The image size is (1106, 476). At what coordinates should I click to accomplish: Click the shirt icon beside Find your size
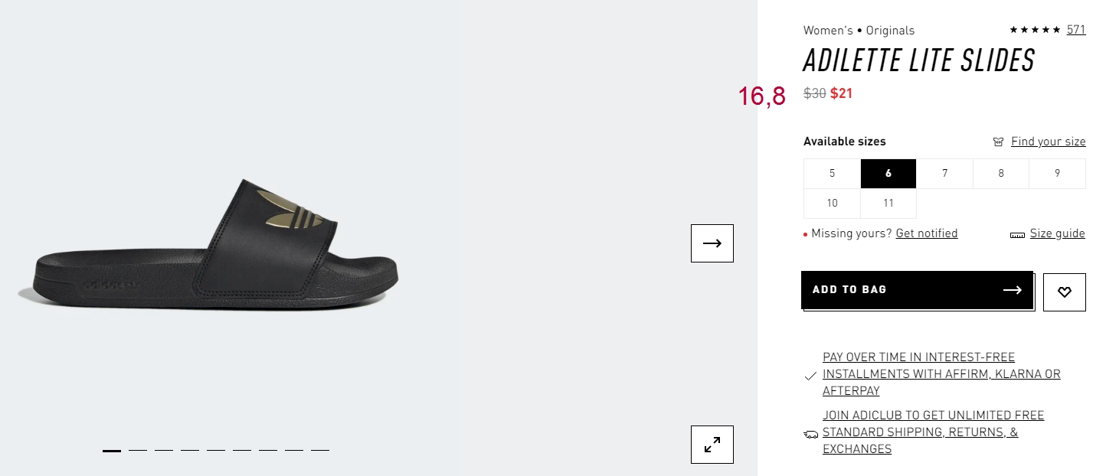point(998,142)
